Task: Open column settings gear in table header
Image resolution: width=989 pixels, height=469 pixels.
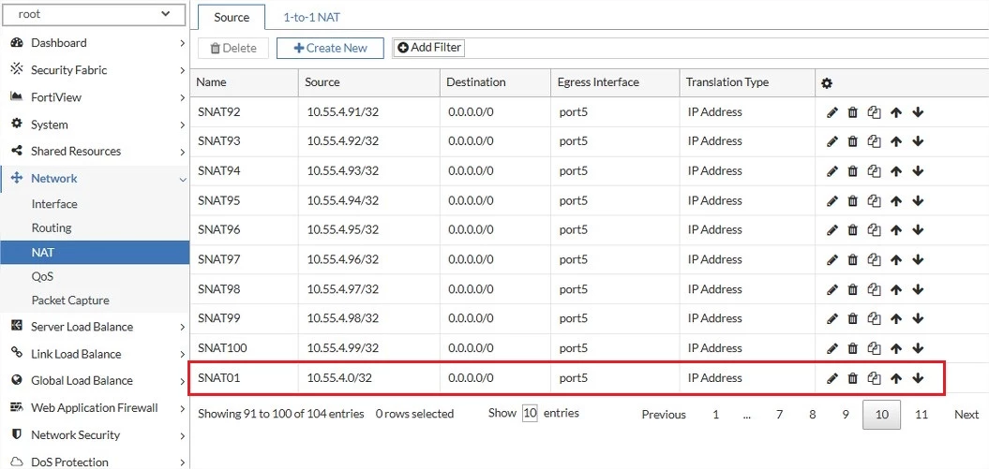Action: (x=827, y=83)
